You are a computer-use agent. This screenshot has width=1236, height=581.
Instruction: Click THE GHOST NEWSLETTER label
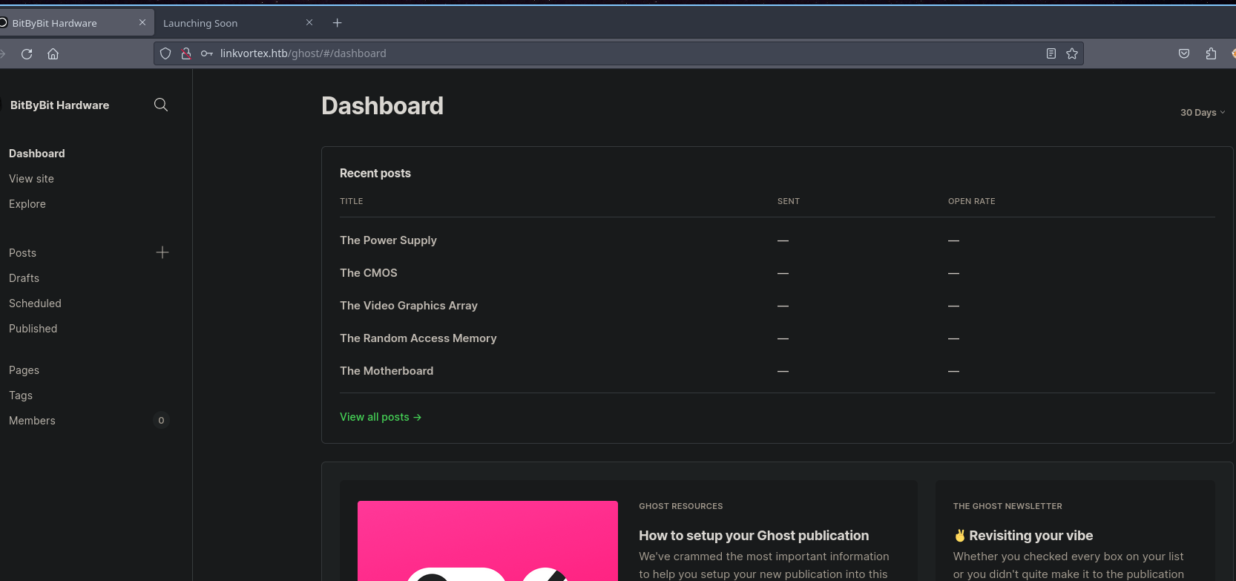(1007, 506)
